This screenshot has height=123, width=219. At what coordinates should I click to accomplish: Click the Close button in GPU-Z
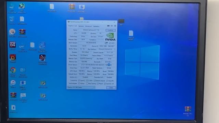click(x=111, y=87)
